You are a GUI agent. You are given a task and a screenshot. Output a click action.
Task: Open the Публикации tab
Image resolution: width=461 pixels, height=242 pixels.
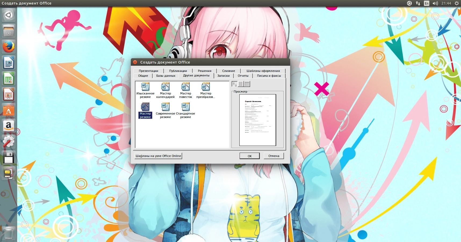point(178,71)
